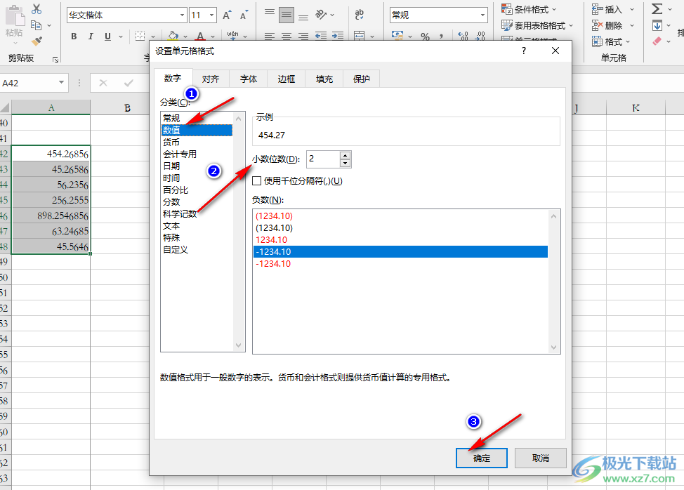Viewport: 684px width, 490px height.
Task: Switch to the 保护 protection tab
Action: point(361,79)
